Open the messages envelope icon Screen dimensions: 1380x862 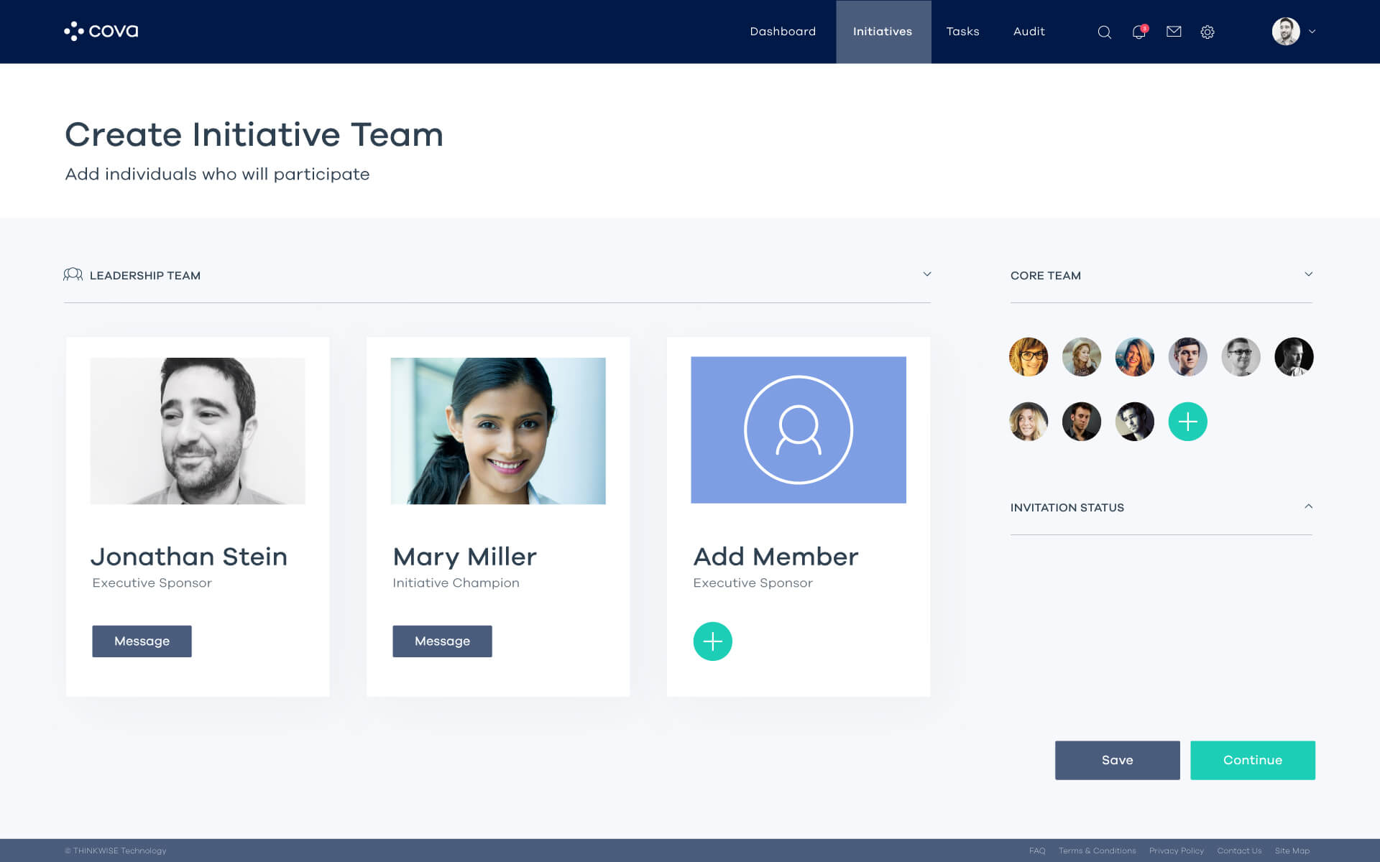coord(1173,32)
